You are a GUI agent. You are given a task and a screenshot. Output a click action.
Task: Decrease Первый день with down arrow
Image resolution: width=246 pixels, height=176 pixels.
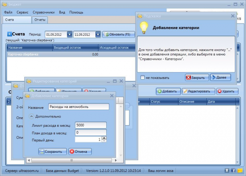(x=104, y=141)
